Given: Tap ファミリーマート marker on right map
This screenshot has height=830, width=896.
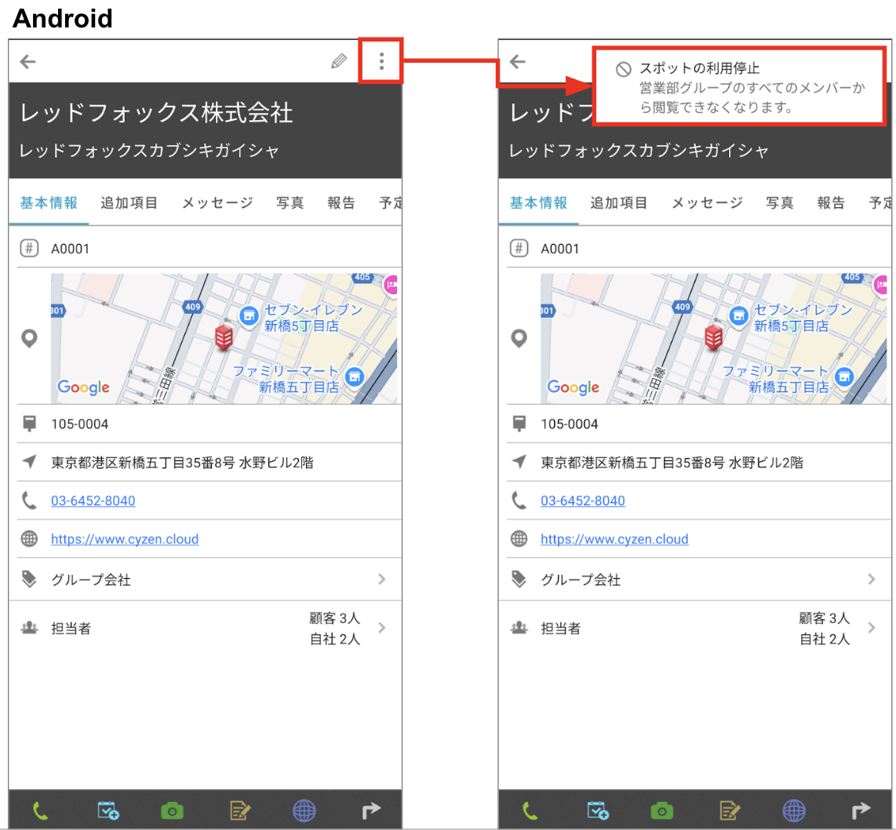Looking at the screenshot, I should point(844,377).
